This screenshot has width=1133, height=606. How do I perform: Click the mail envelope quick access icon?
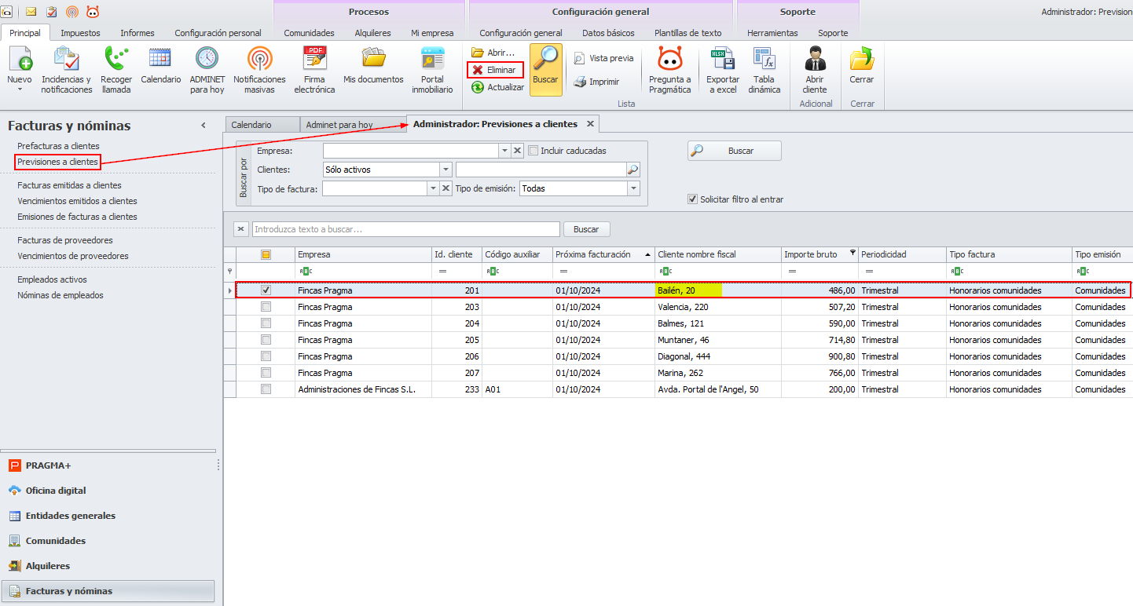click(31, 12)
